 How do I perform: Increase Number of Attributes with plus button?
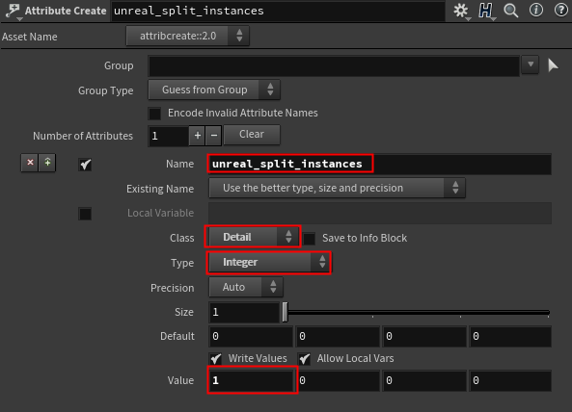198,136
